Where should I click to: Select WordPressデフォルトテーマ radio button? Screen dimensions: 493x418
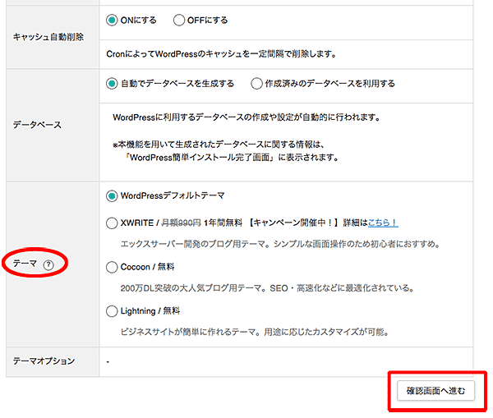pos(112,196)
